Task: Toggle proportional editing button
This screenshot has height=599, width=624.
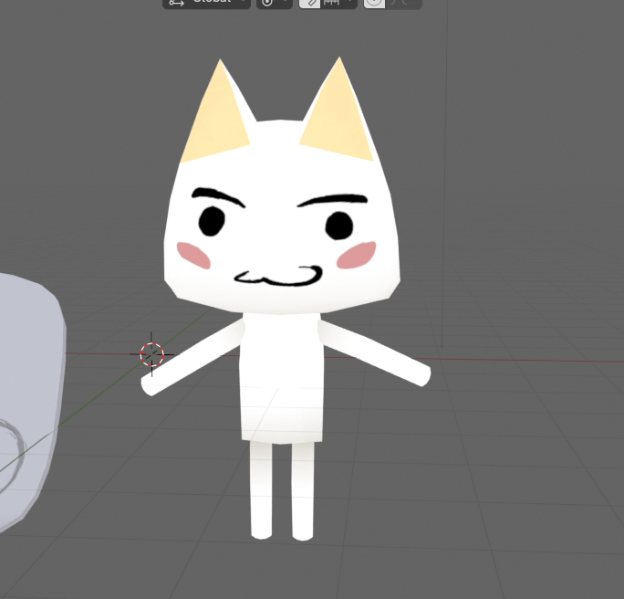Action: (x=374, y=3)
